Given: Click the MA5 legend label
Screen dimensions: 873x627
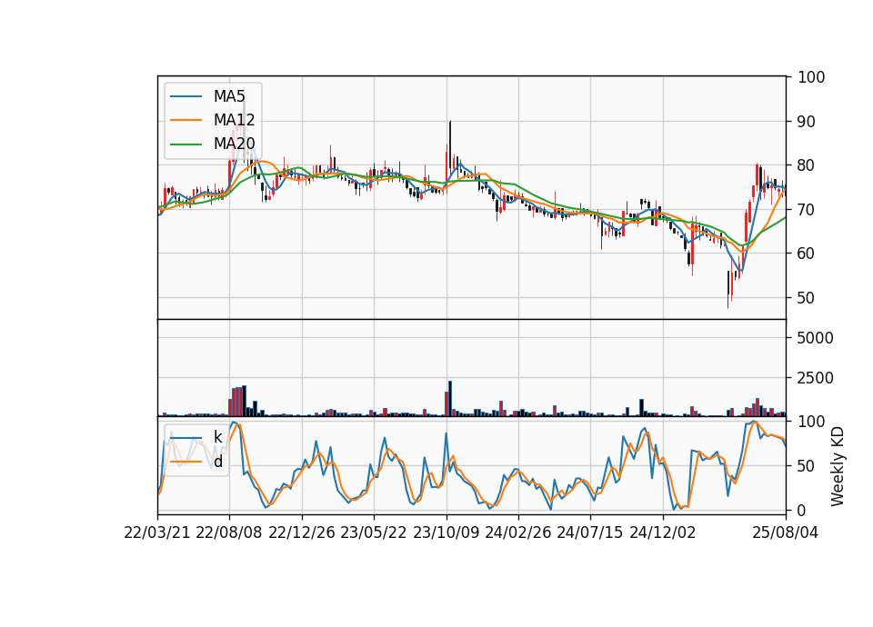Looking at the screenshot, I should (x=229, y=96).
